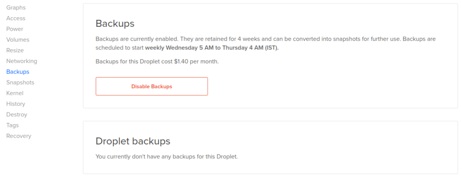Go to the Destroy section
The image size is (462, 178).
click(17, 115)
